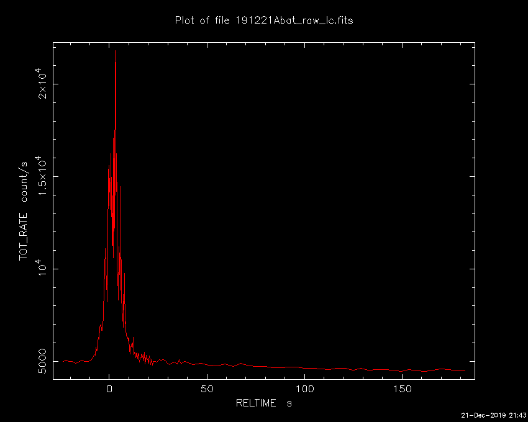Click the y-axis tick label '5000'
Image resolution: width=528 pixels, height=422 pixels.
click(43, 361)
